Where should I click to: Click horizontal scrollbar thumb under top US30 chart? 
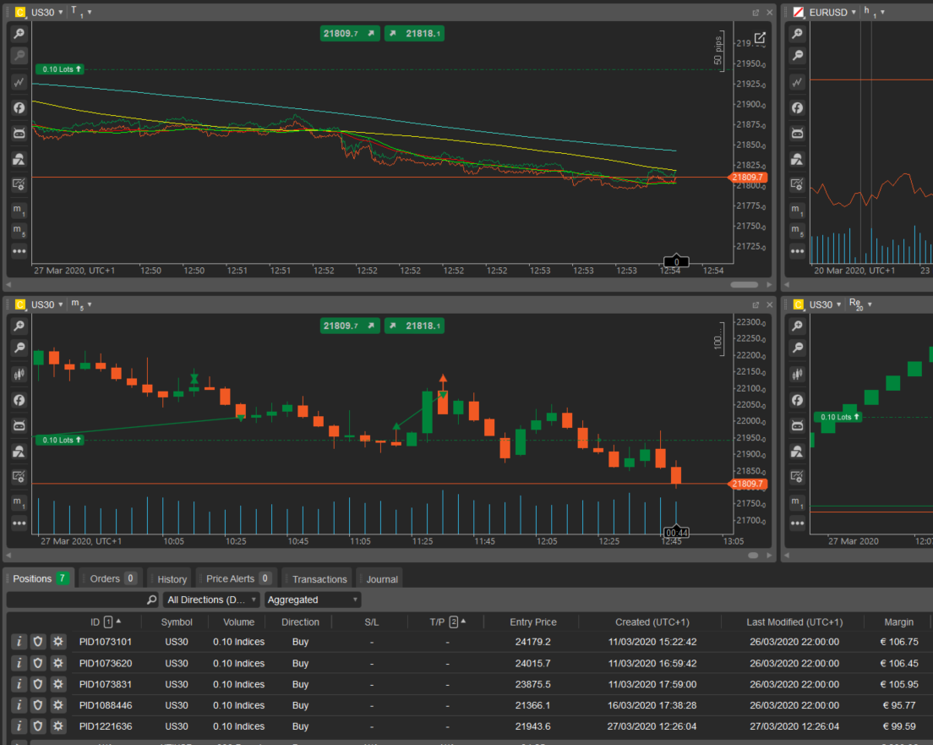click(x=745, y=285)
